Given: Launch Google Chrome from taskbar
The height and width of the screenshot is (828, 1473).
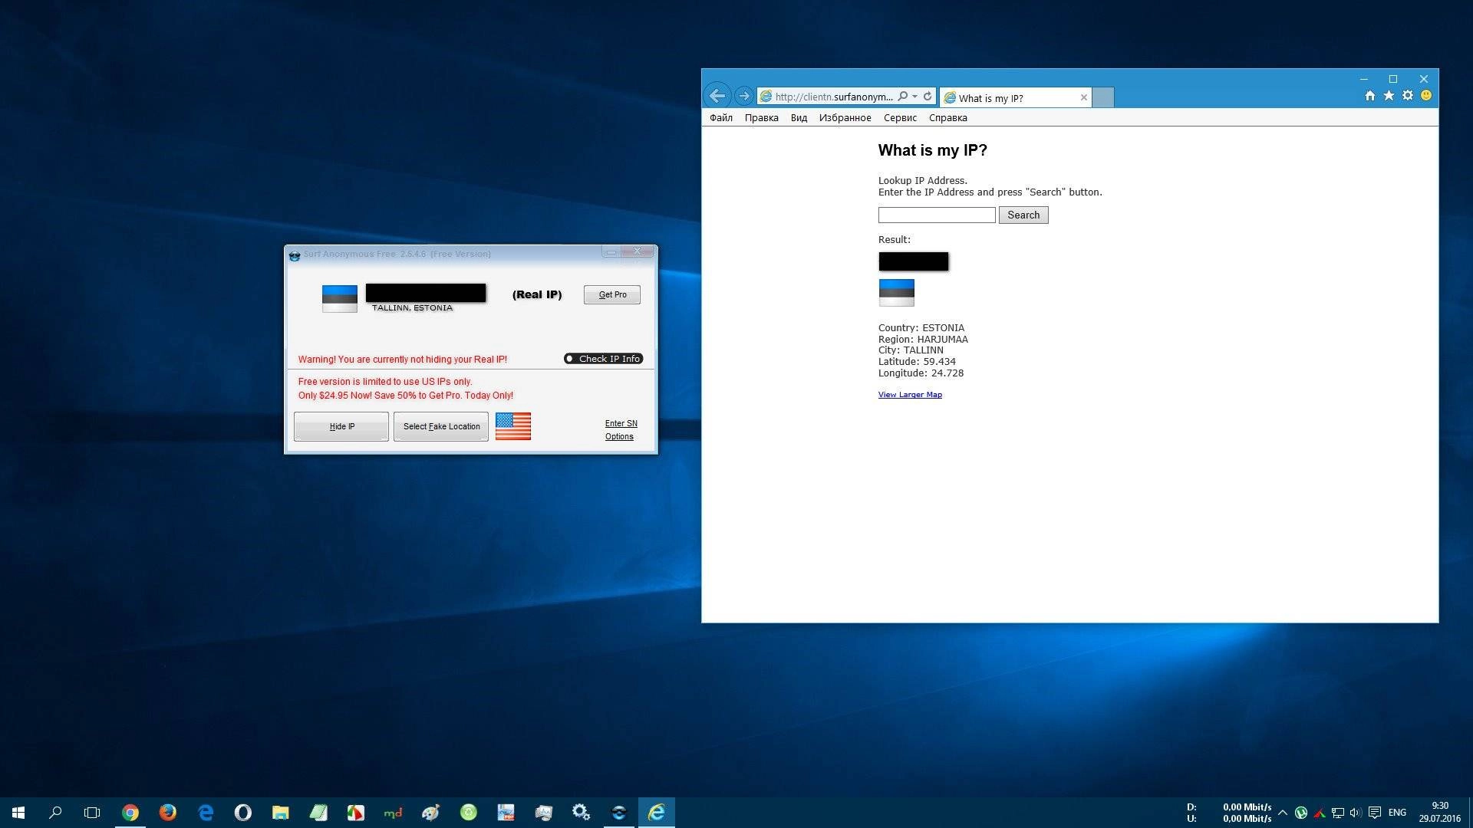Looking at the screenshot, I should 130,812.
